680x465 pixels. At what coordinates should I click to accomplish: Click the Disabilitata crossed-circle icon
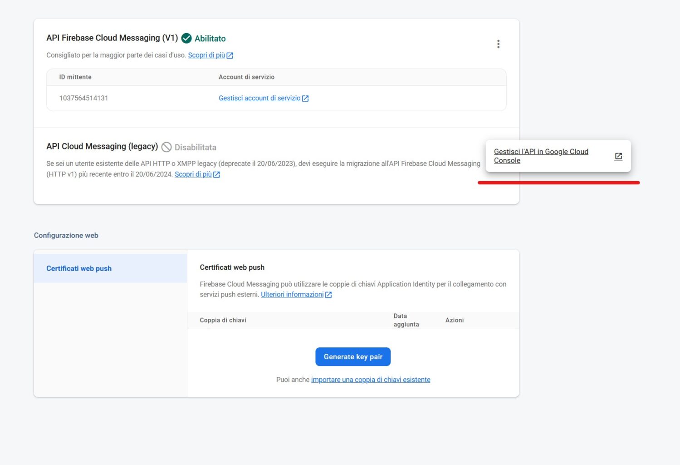(166, 147)
